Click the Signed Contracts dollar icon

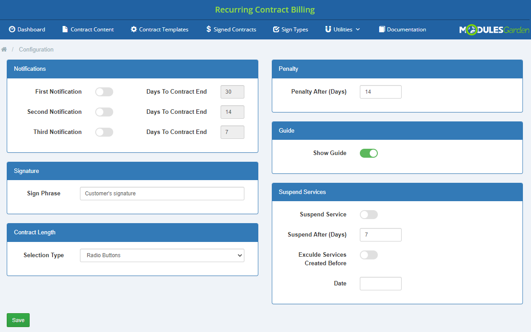[208, 30]
